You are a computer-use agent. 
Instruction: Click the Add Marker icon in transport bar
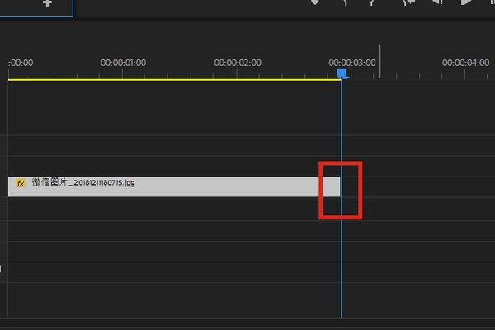(x=315, y=2)
